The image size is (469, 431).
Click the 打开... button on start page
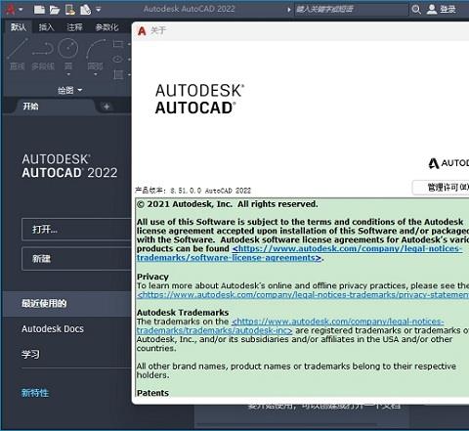[77, 230]
